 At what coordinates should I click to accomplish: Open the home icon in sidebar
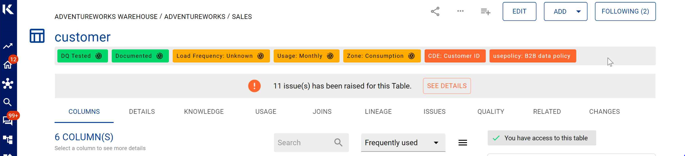(x=8, y=65)
